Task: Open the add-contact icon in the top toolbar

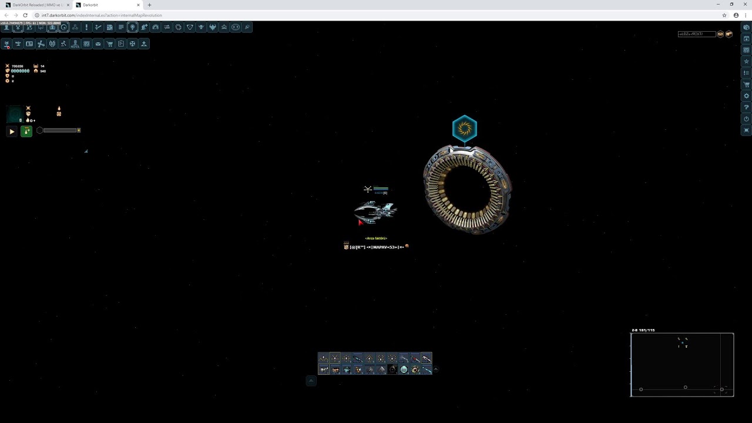Action: (x=144, y=27)
